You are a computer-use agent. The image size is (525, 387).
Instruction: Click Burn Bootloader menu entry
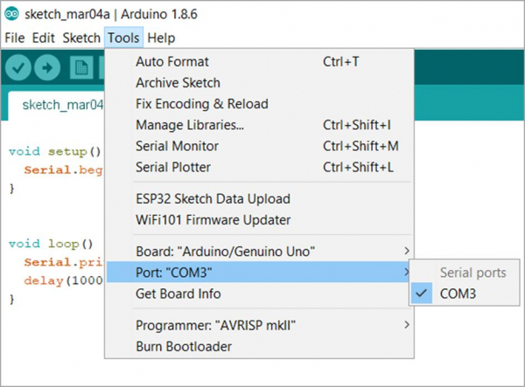click(183, 347)
